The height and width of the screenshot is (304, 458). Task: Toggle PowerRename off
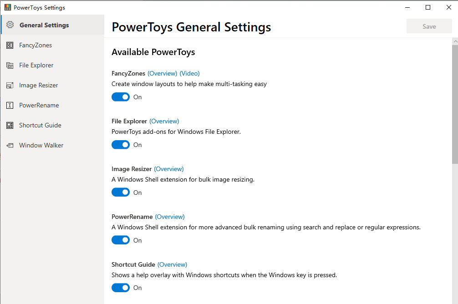click(x=121, y=240)
